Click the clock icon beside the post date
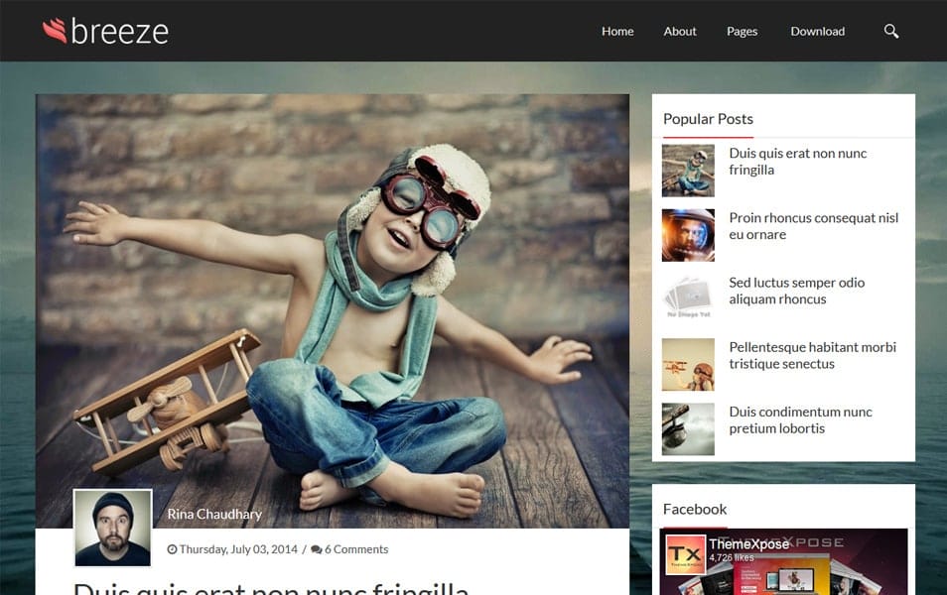947x595 pixels. [174, 548]
